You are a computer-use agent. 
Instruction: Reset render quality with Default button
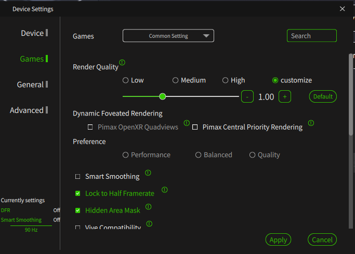[323, 96]
